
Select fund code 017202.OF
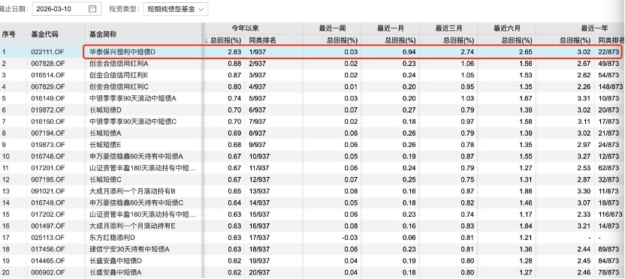click(47, 214)
